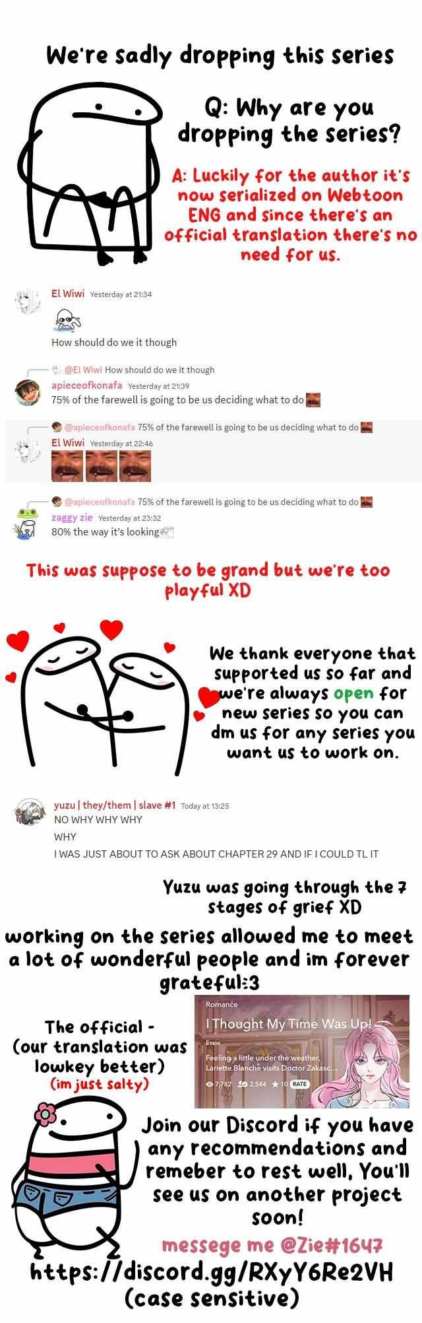Click the third laughing face emoji in El Wiwi's reply
The height and width of the screenshot is (1323, 422).
pyautogui.click(x=135, y=466)
